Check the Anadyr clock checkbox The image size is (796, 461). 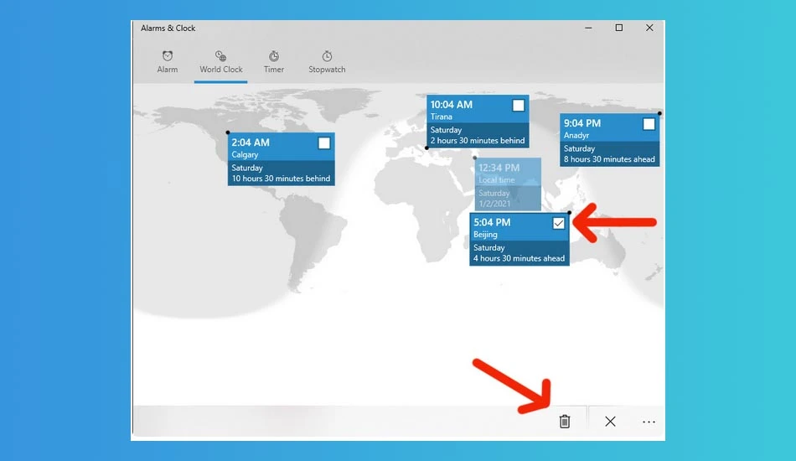click(649, 124)
